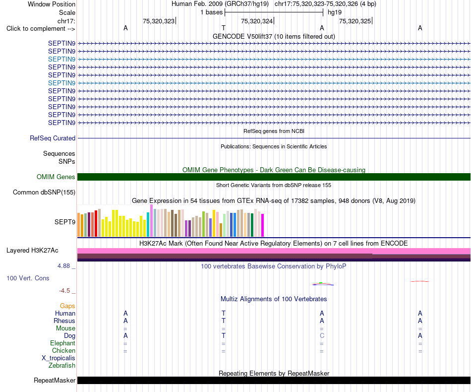The image size is (471, 392).
Task: Open OMIM Gene Phenotypes track title
Action: click(x=274, y=170)
